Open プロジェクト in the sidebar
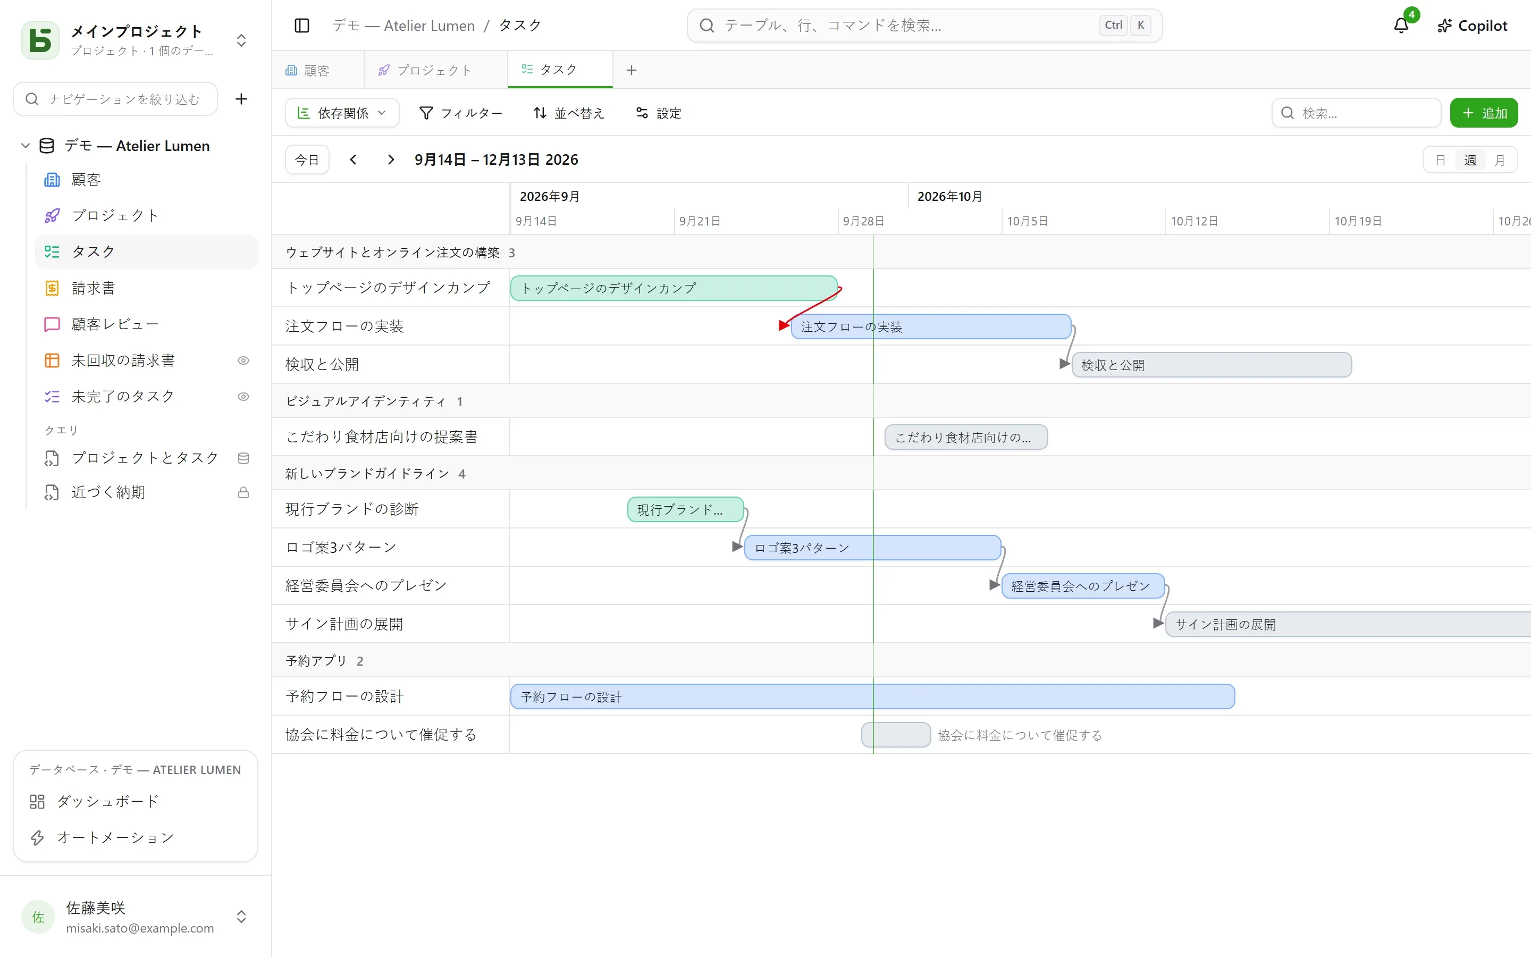The height and width of the screenshot is (957, 1531). point(146,215)
